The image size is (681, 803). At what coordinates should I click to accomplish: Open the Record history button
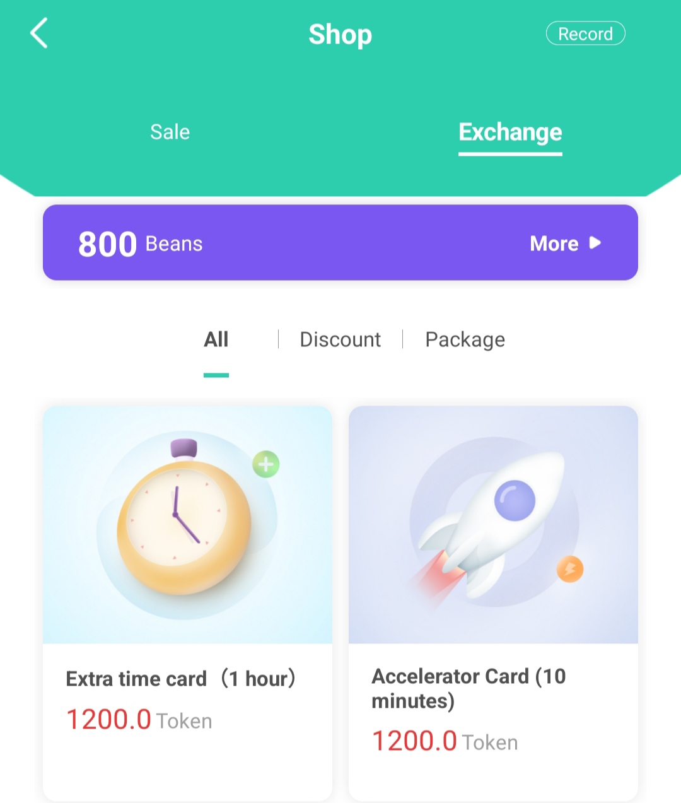(585, 34)
